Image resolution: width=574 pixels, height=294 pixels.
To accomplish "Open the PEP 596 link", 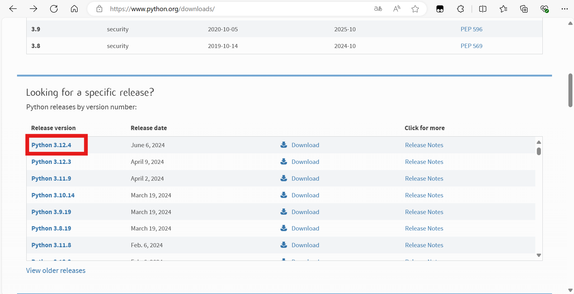I will click(472, 29).
